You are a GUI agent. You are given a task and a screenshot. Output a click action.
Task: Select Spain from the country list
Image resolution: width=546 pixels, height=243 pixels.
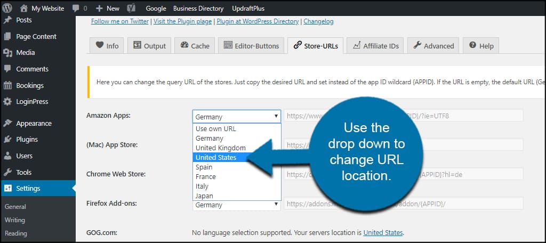(x=237, y=167)
